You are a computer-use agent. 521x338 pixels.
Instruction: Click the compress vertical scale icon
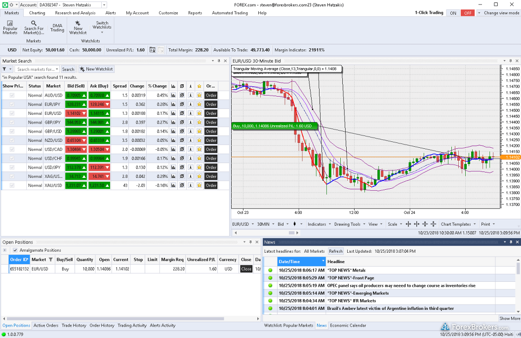click(x=433, y=224)
